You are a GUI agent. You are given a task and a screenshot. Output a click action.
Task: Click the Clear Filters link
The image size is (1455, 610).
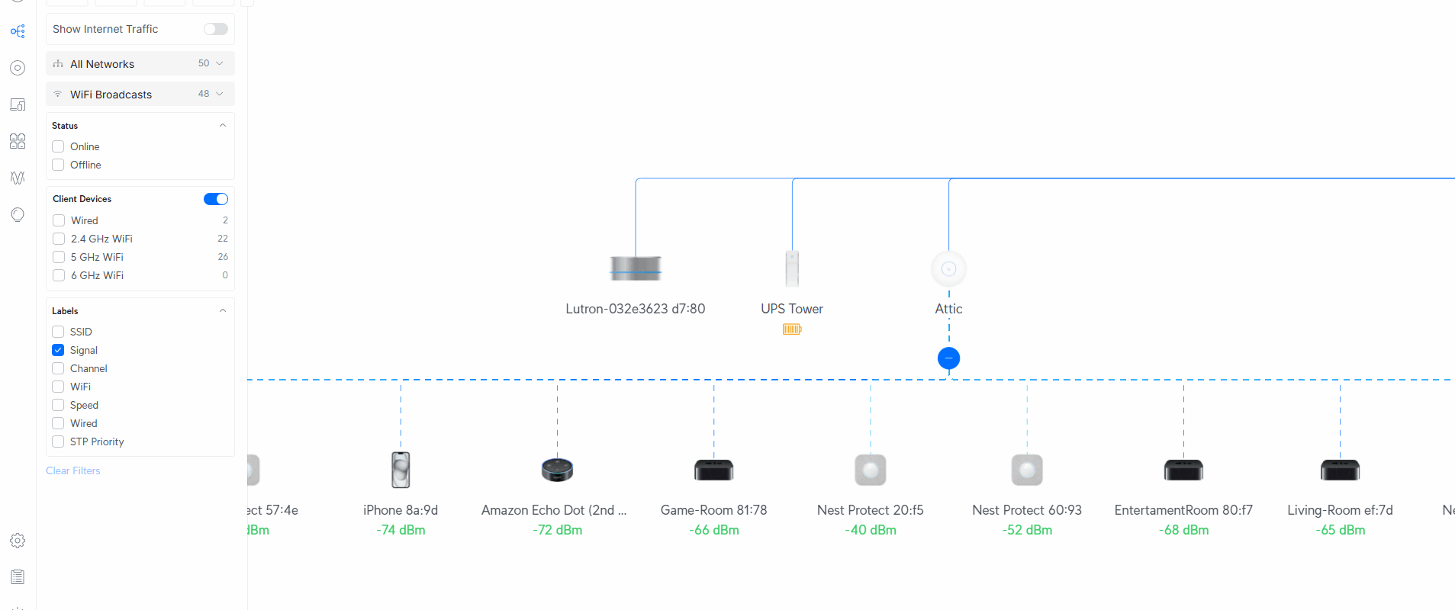click(73, 470)
